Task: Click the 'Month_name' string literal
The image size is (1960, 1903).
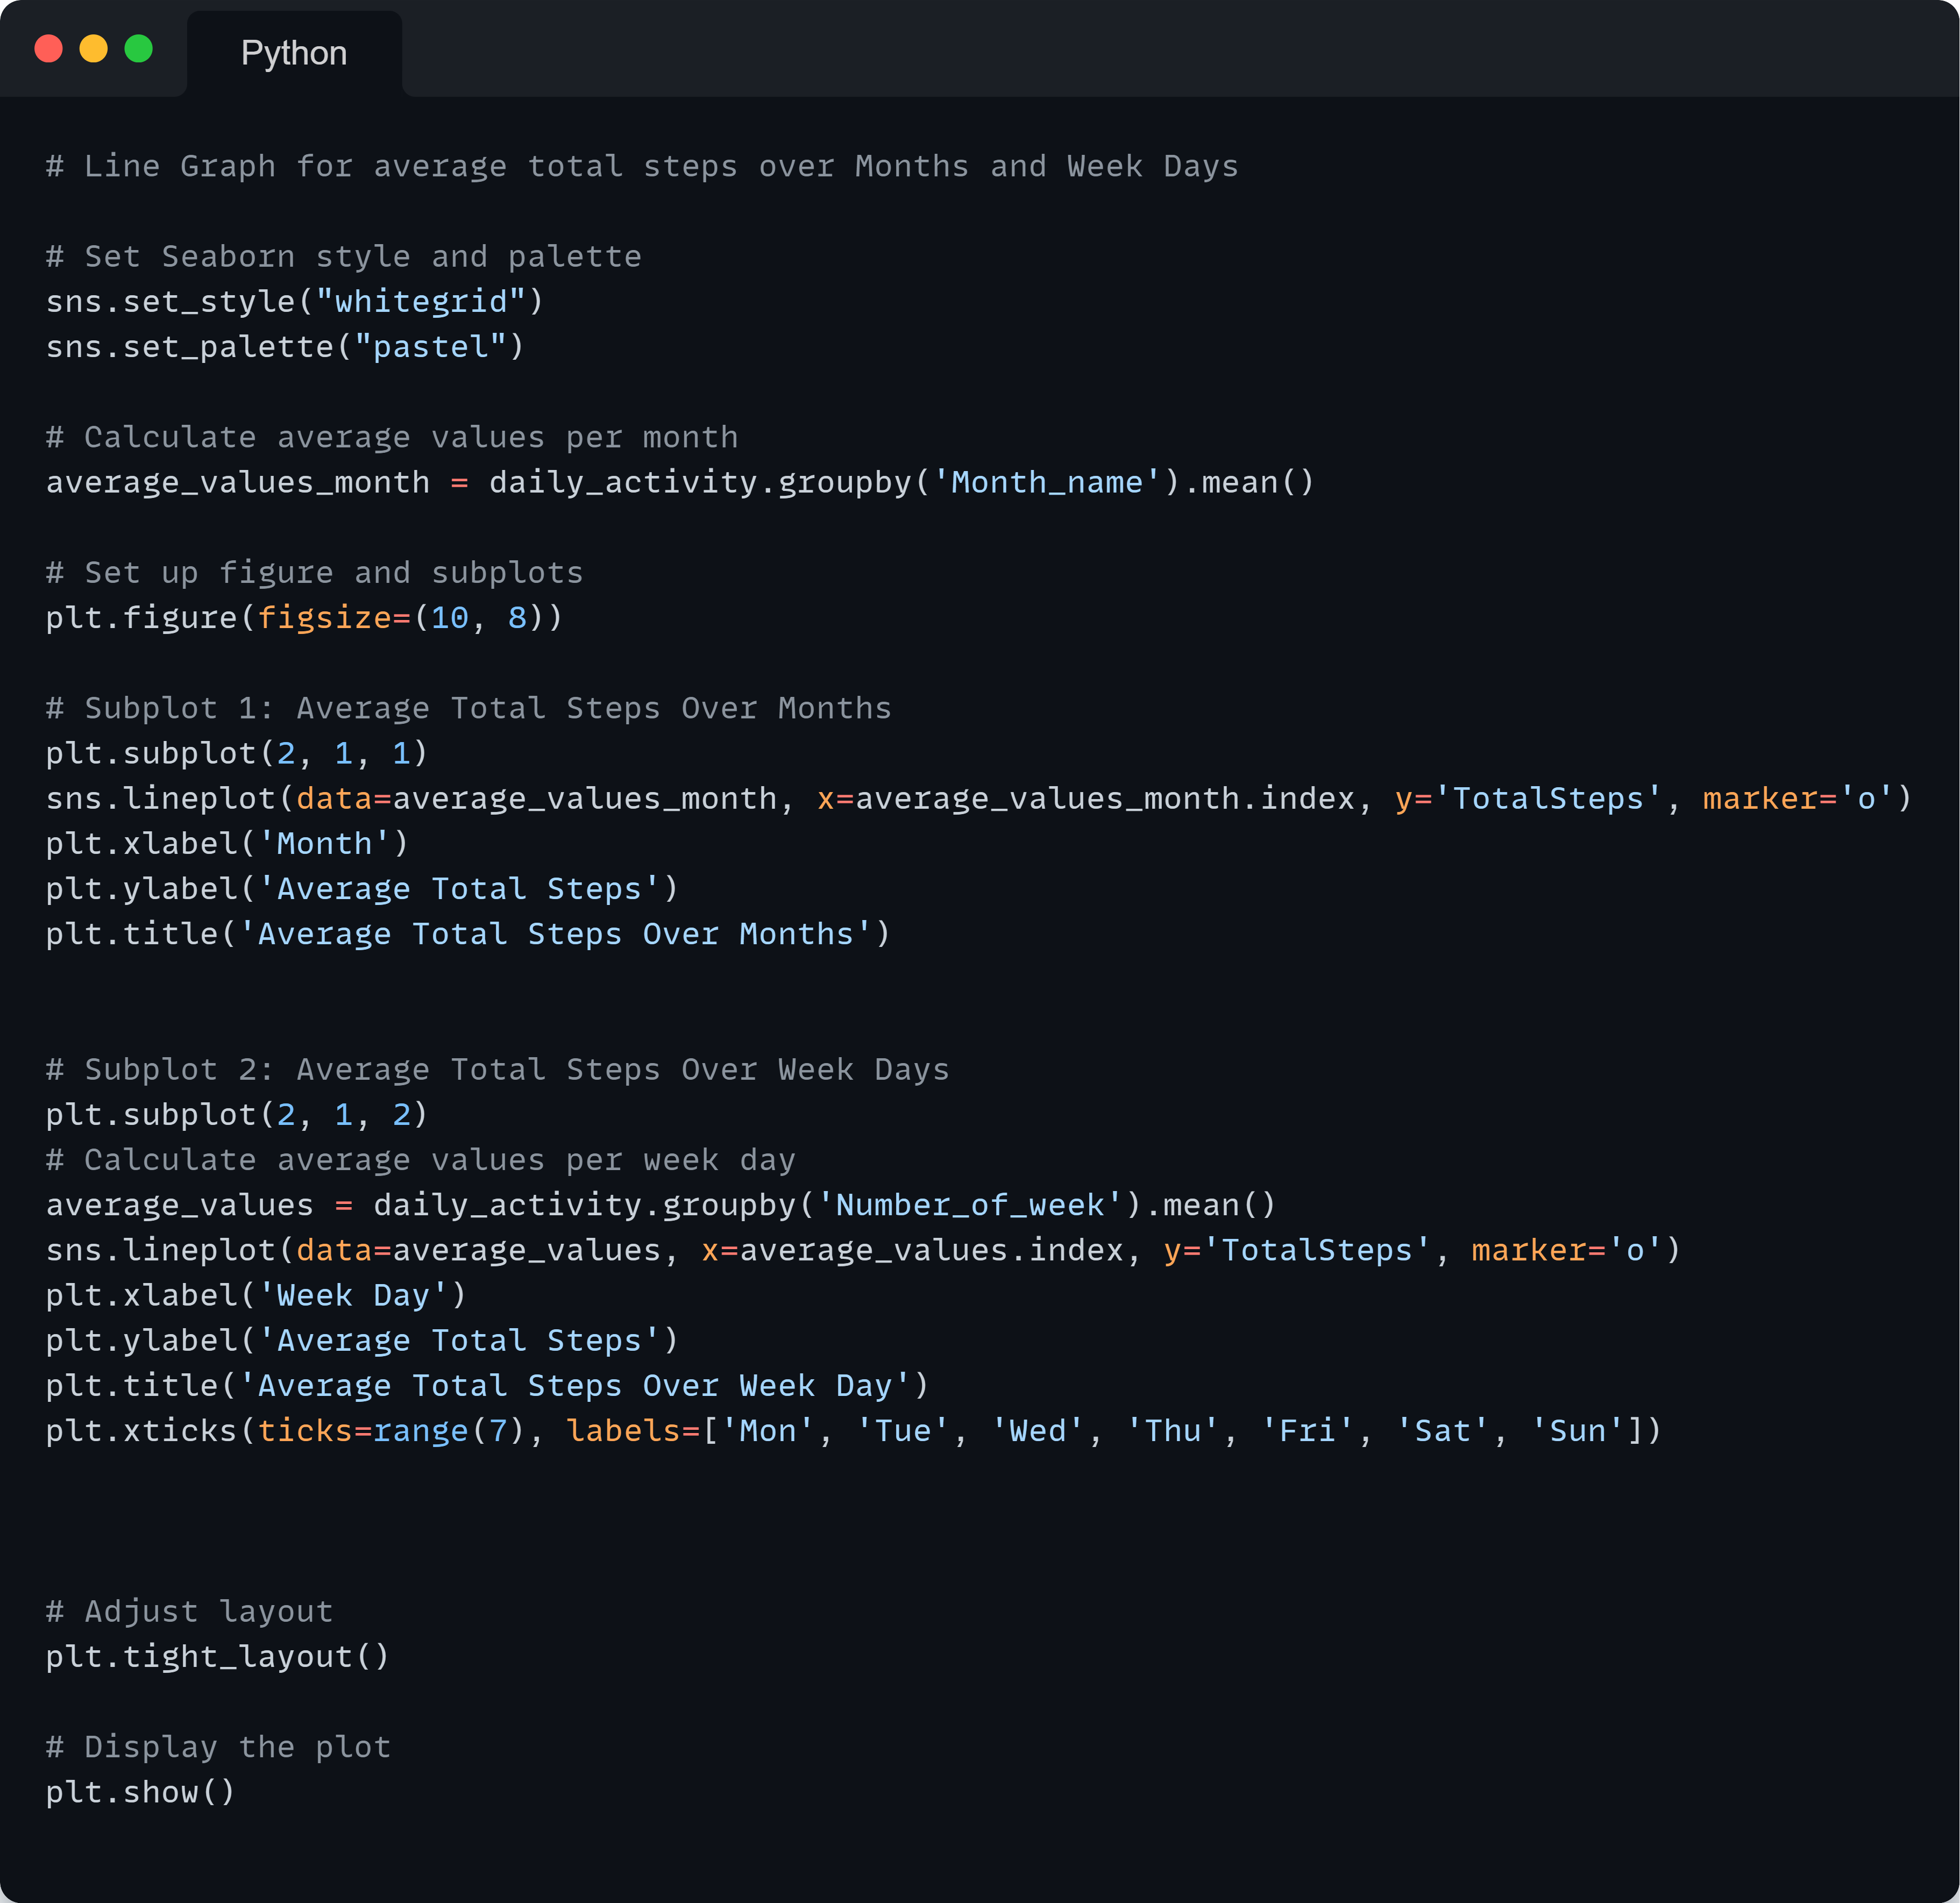Action: (1047, 483)
